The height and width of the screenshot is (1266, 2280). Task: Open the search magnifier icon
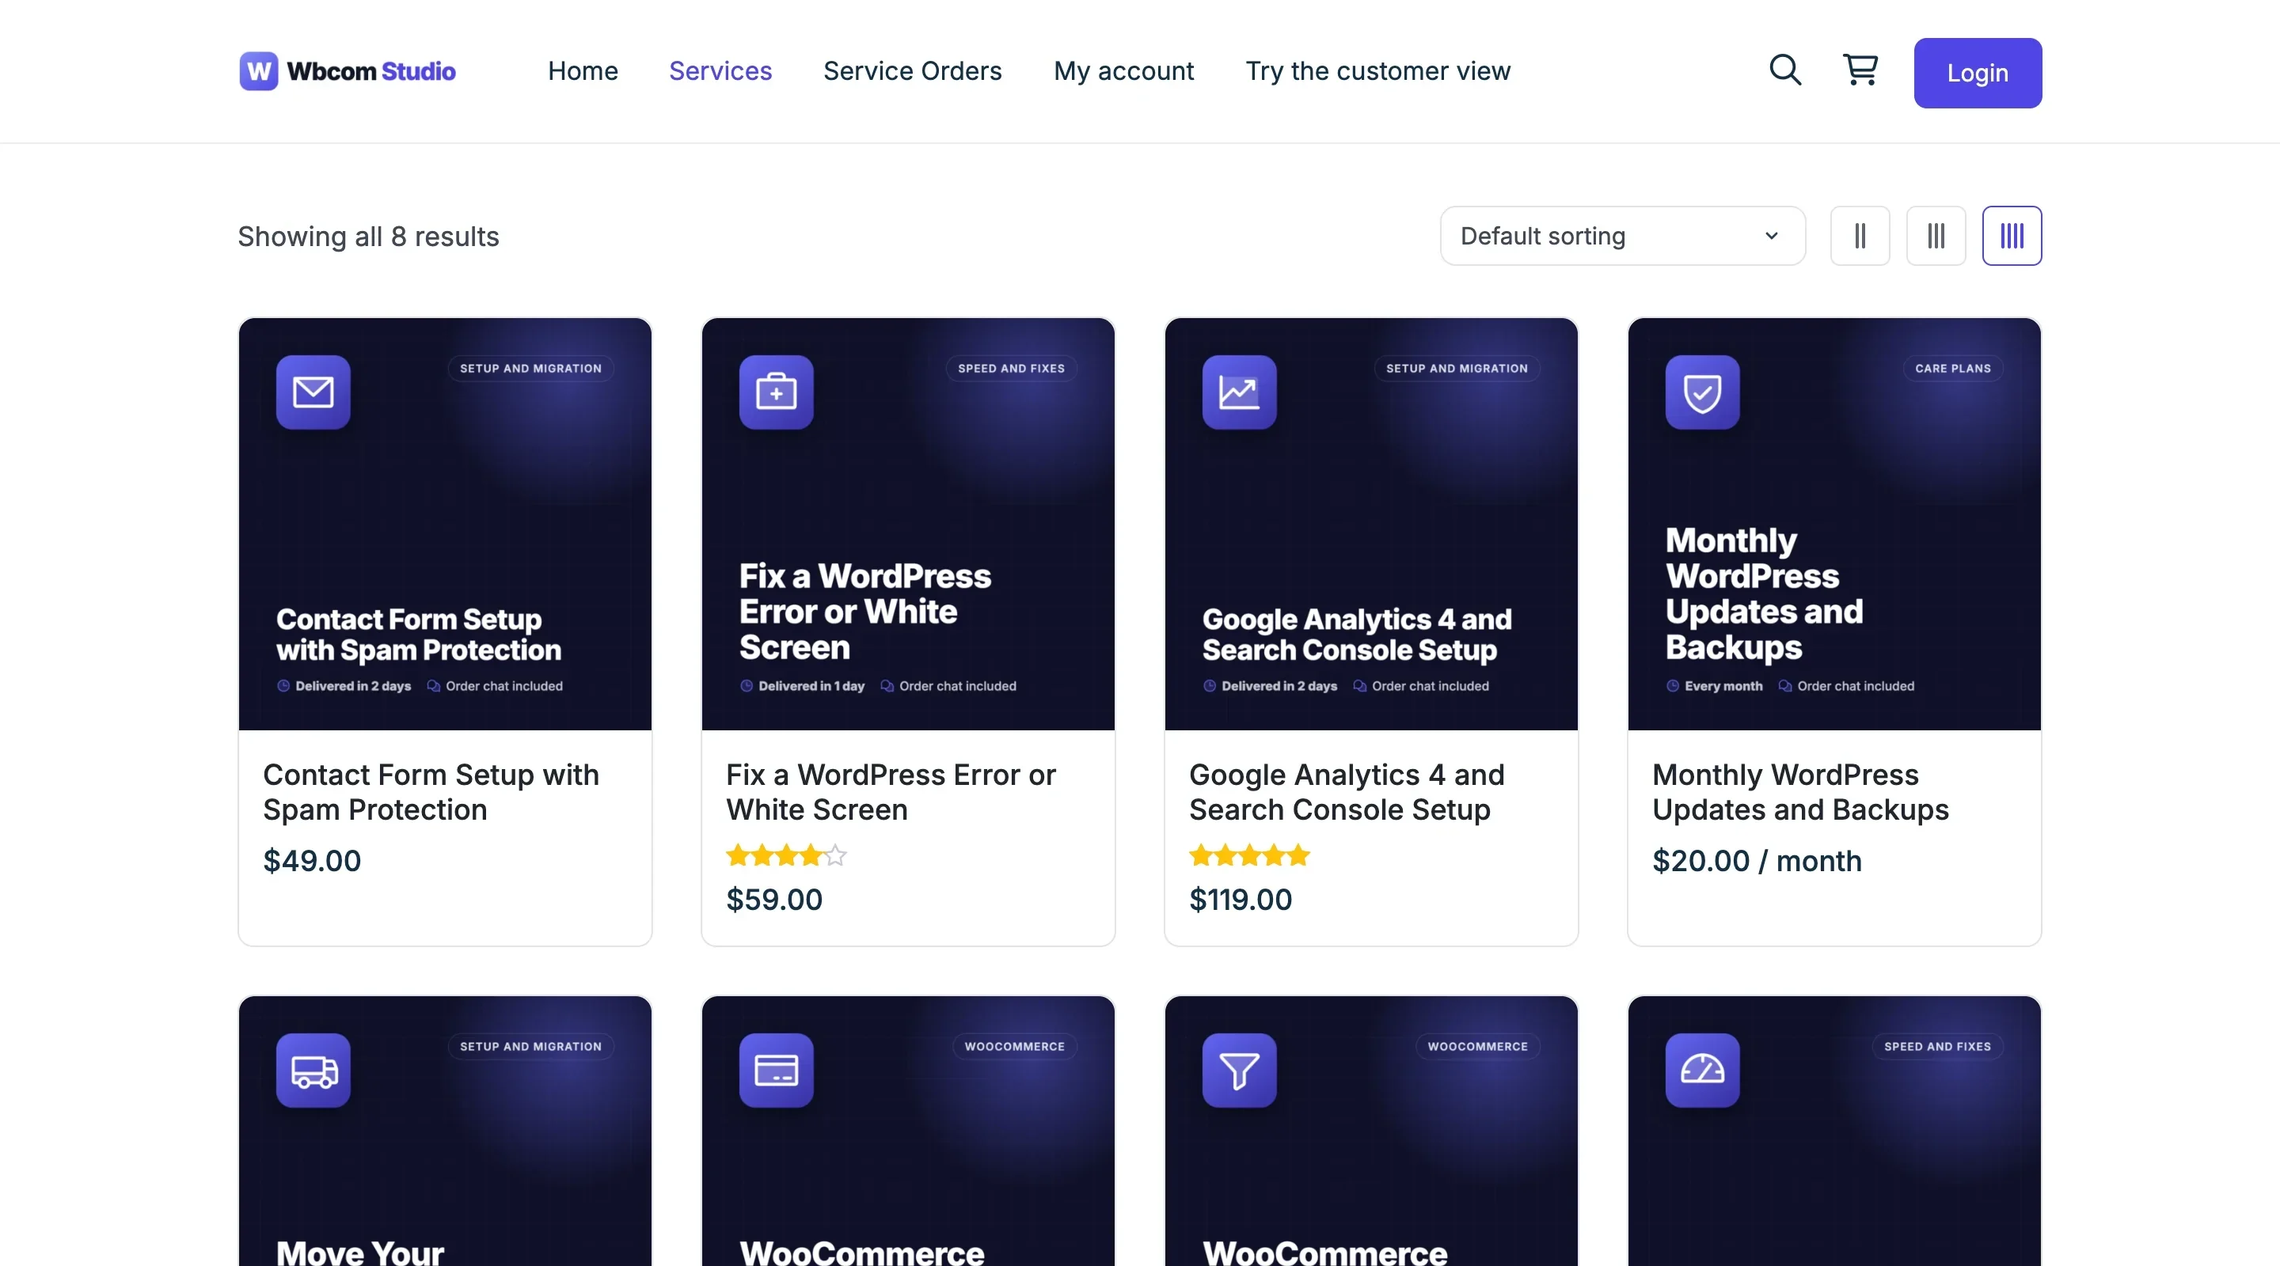coord(1785,70)
